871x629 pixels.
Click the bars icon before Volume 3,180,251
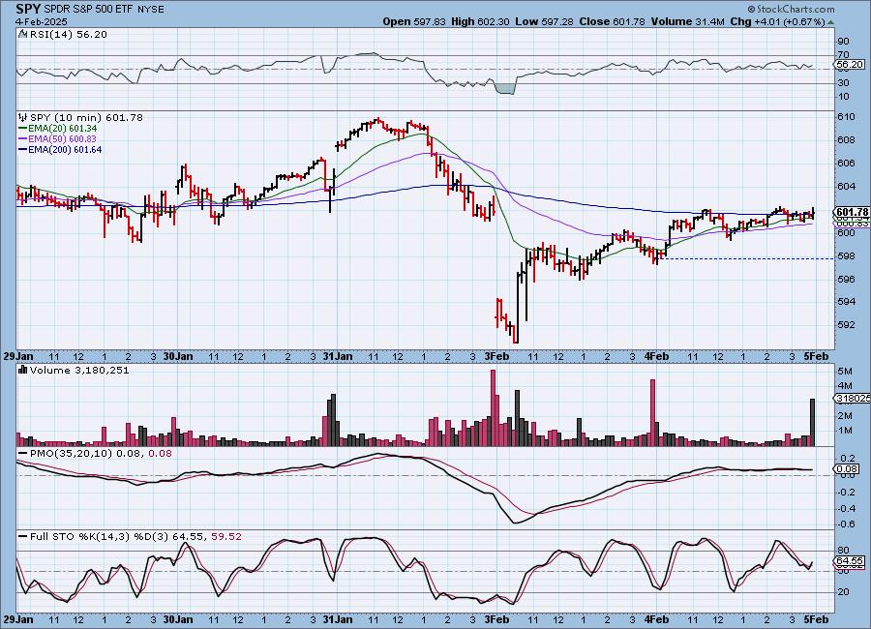point(23,370)
